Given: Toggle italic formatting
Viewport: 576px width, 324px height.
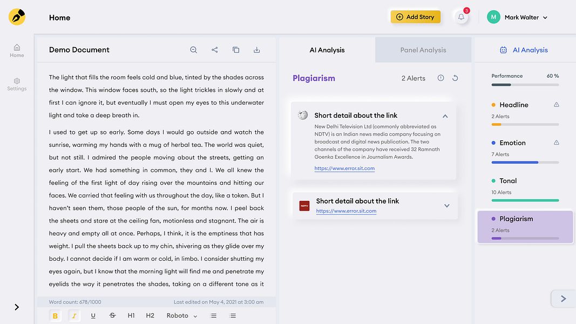Looking at the screenshot, I should pyautogui.click(x=74, y=315).
